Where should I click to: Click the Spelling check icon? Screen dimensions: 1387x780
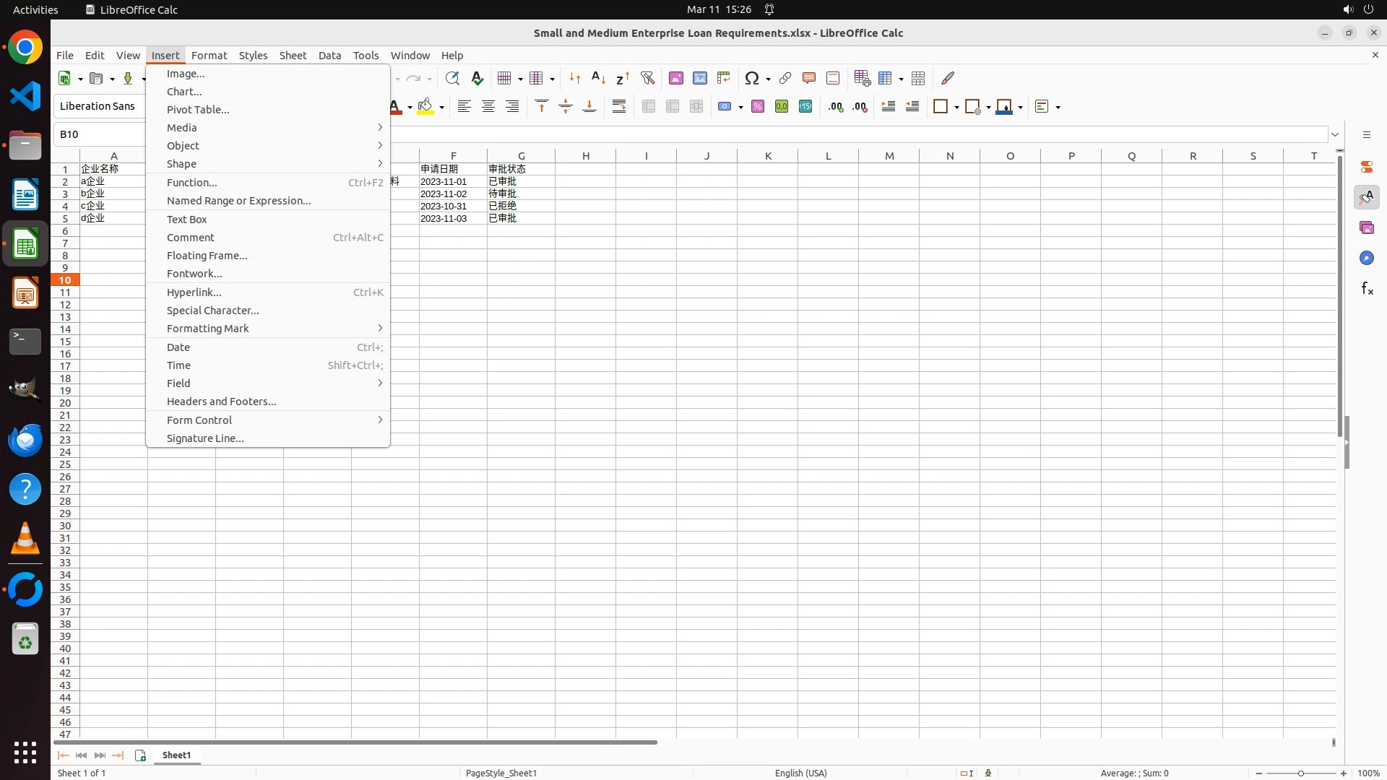pos(477,78)
